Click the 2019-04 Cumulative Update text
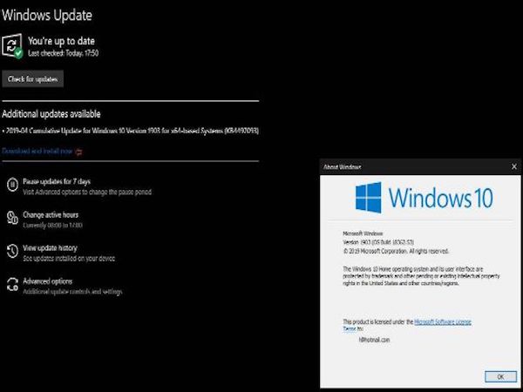Screen dimensions: 523x392 [131, 131]
